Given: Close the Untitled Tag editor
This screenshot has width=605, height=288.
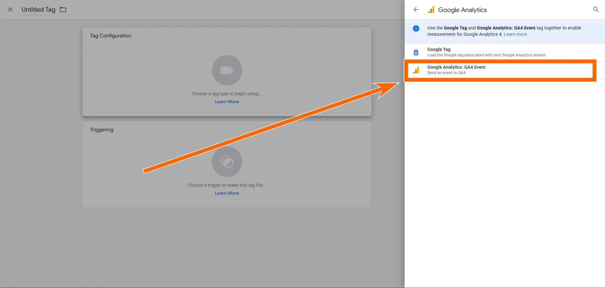Looking at the screenshot, I should 10,9.
